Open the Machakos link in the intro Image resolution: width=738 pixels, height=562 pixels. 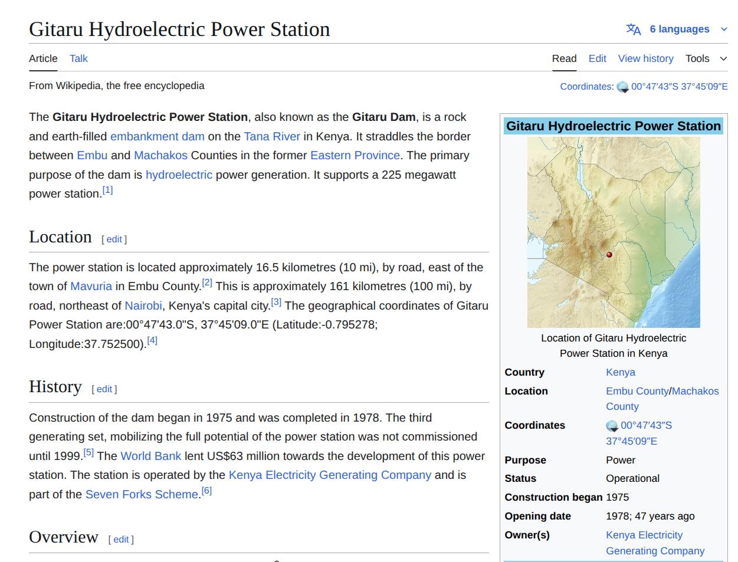[160, 155]
